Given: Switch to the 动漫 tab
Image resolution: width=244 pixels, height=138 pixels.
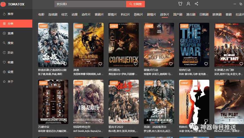Looking at the screenshot, I should coord(75,14).
